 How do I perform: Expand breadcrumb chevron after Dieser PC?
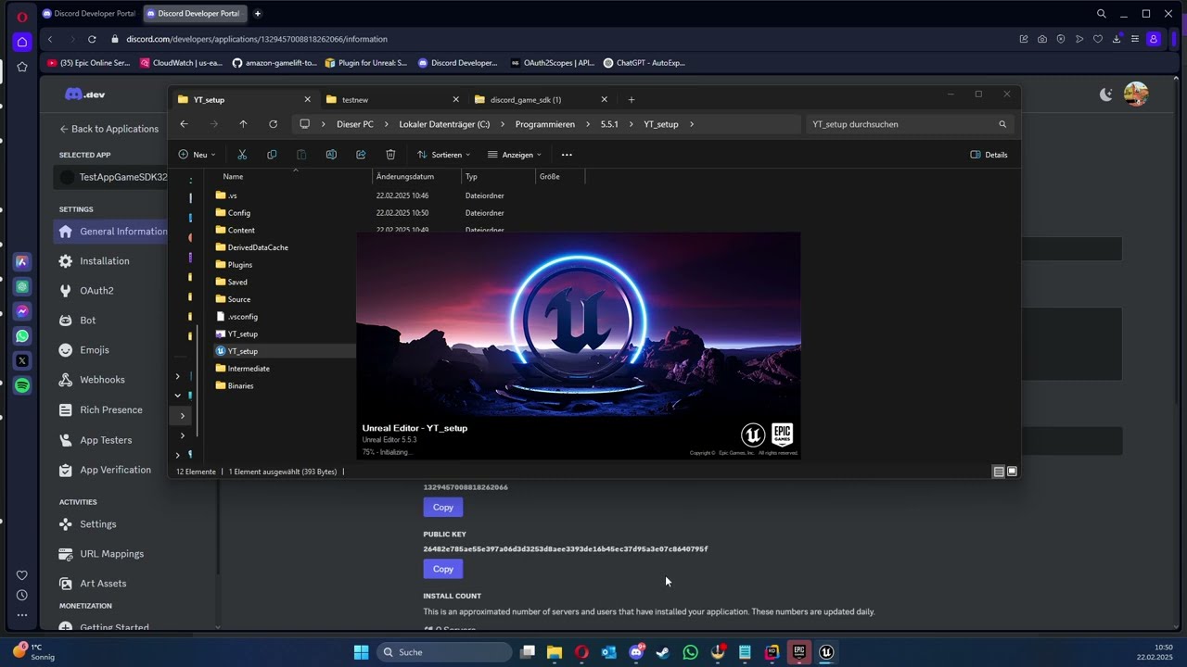point(387,124)
